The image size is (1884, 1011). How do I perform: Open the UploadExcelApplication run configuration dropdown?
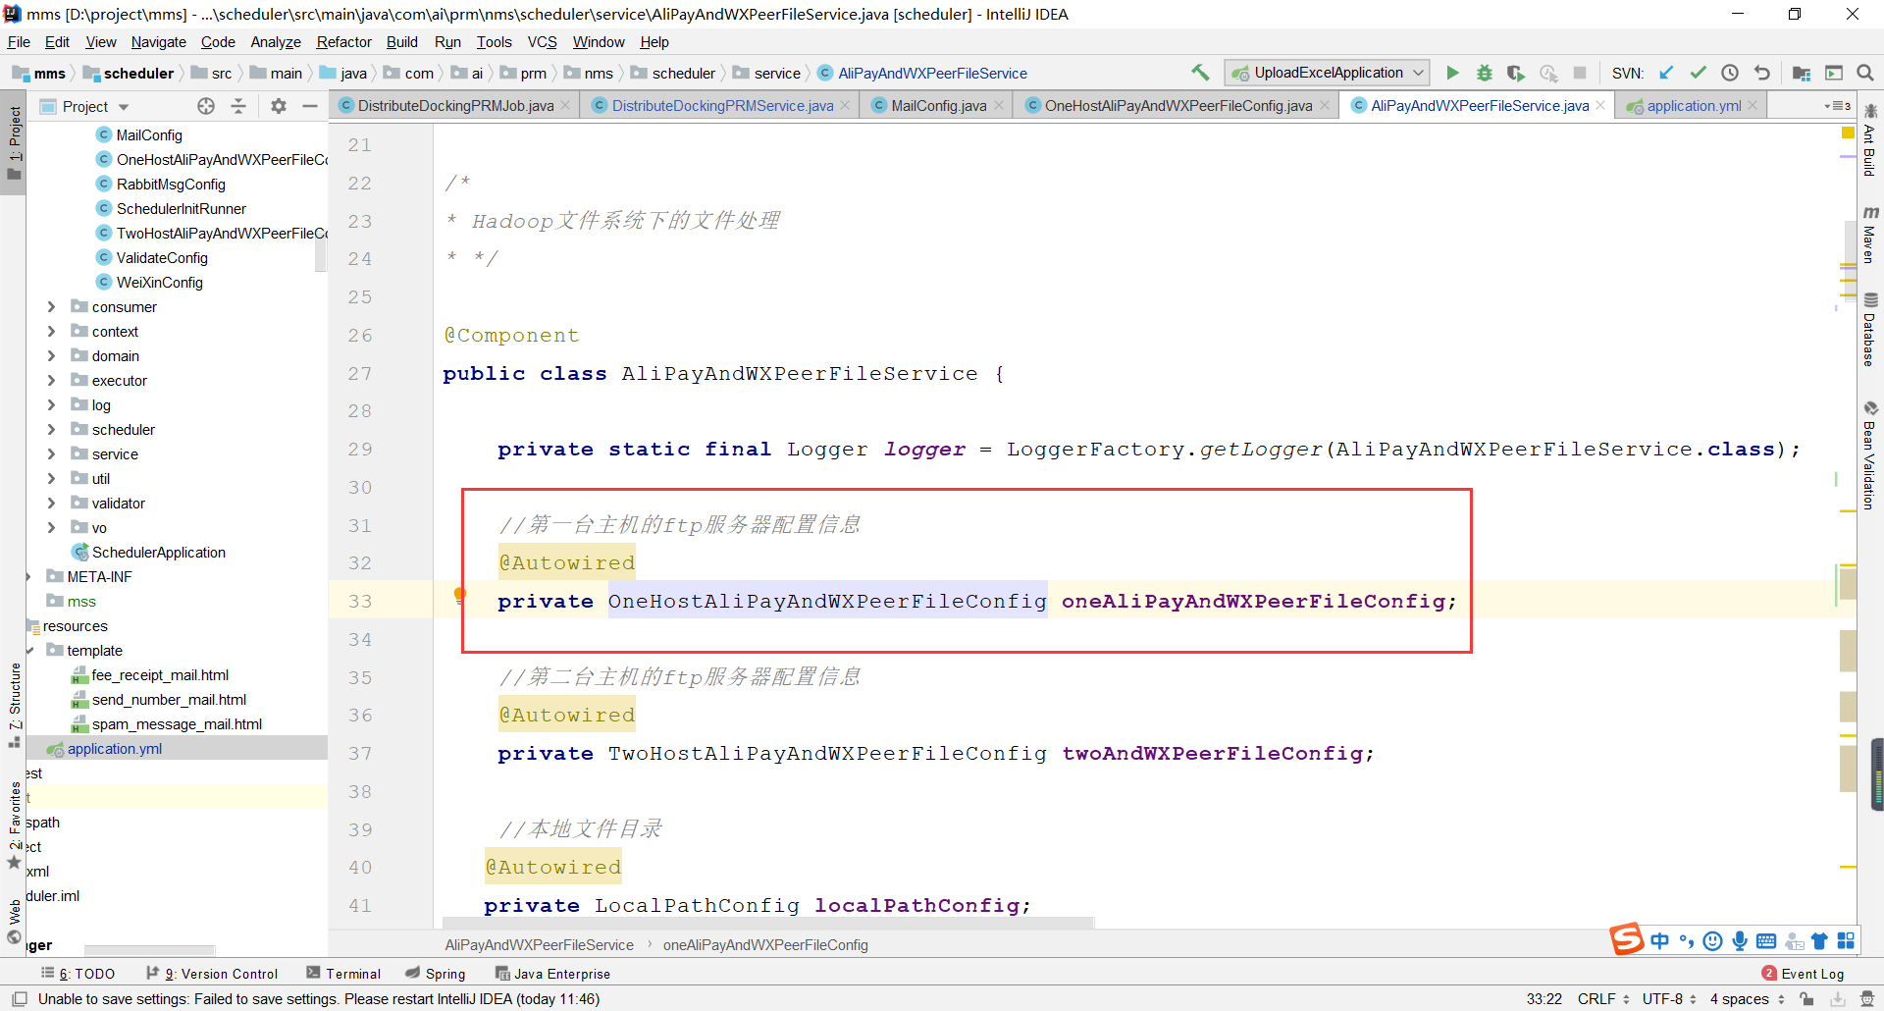point(1327,73)
